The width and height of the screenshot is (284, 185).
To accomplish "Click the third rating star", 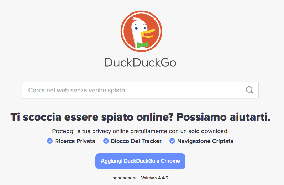I will point(125,178).
